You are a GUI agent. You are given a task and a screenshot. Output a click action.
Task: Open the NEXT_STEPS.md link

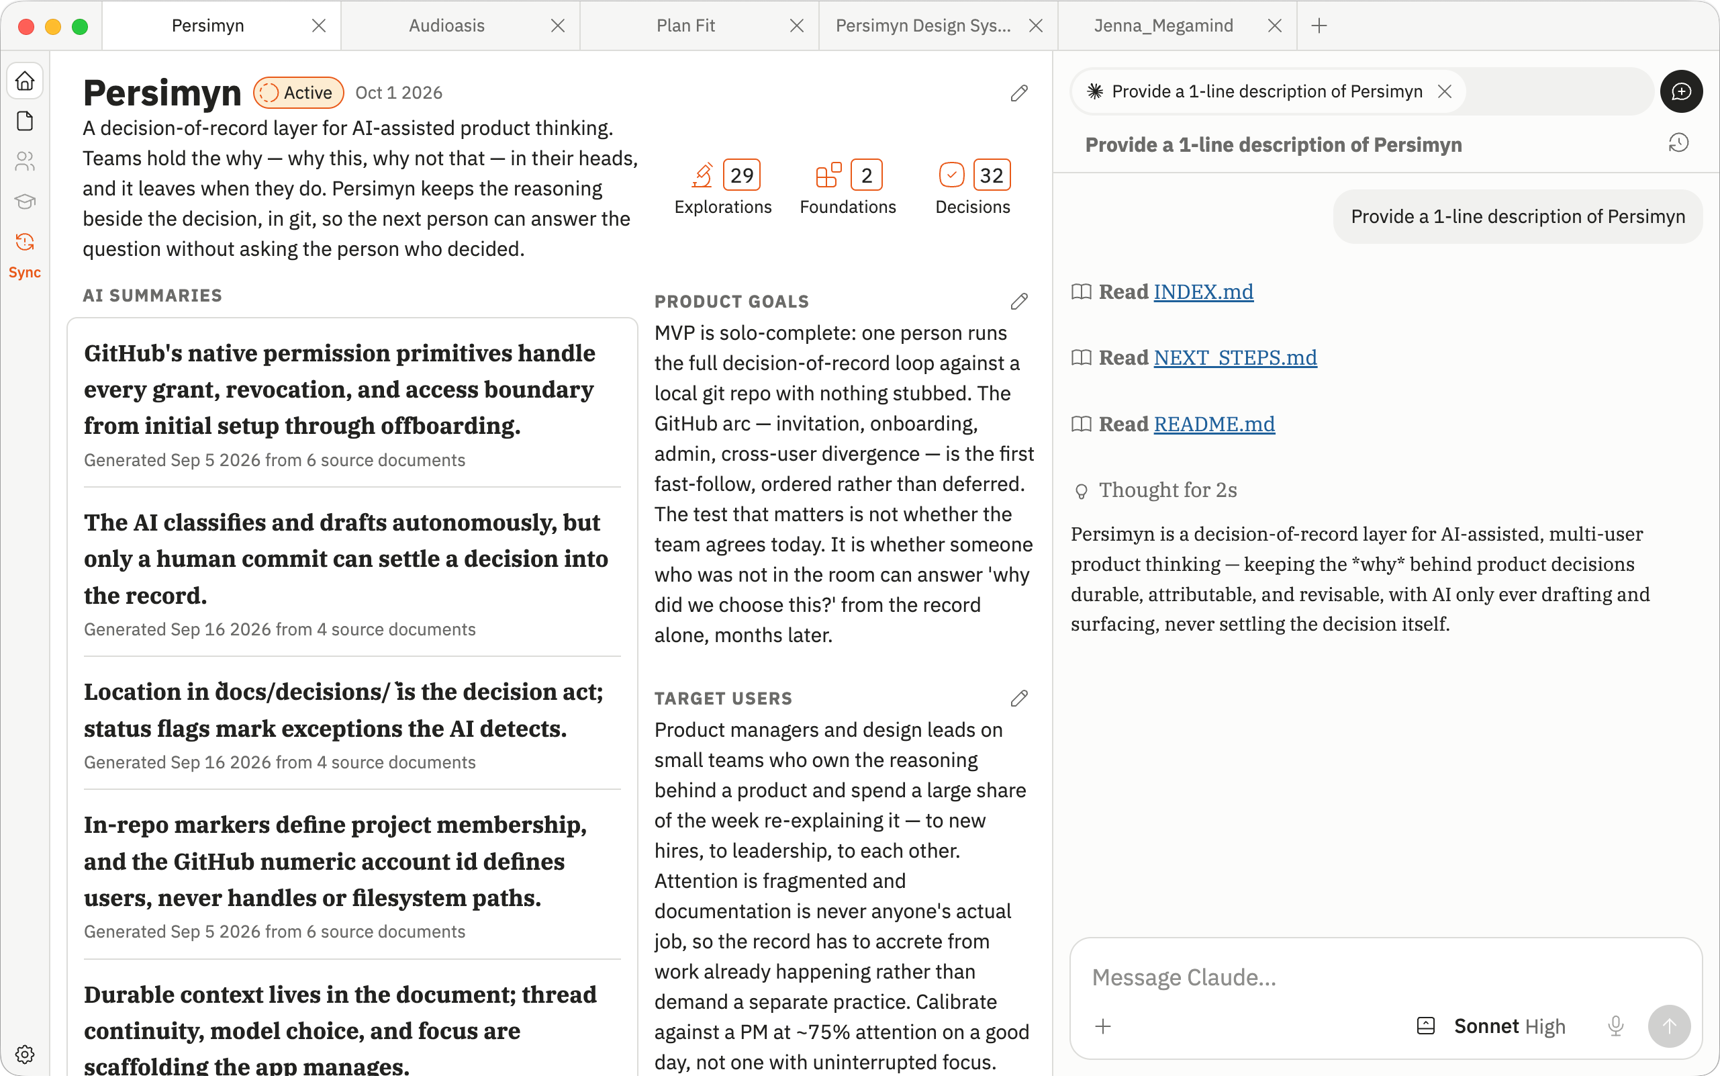point(1235,357)
